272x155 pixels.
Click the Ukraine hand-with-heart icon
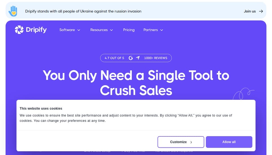click(13, 11)
